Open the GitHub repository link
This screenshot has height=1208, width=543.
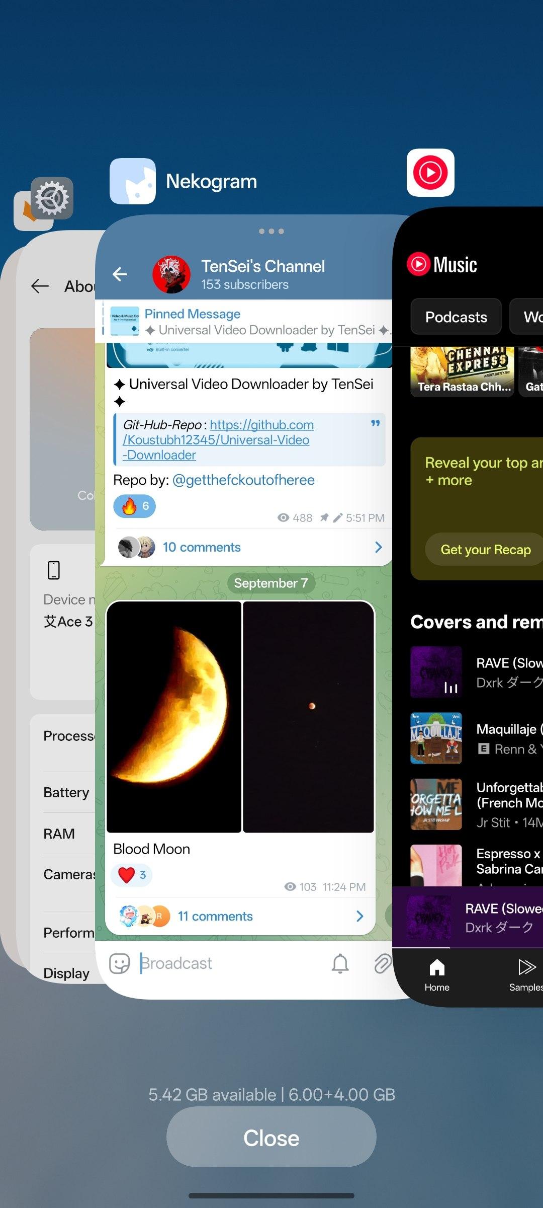pos(218,440)
